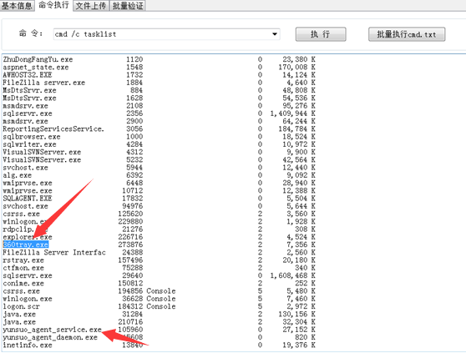Screen dimensions: 466x353
Task: Run the command with 执行 button
Action: 321,34
